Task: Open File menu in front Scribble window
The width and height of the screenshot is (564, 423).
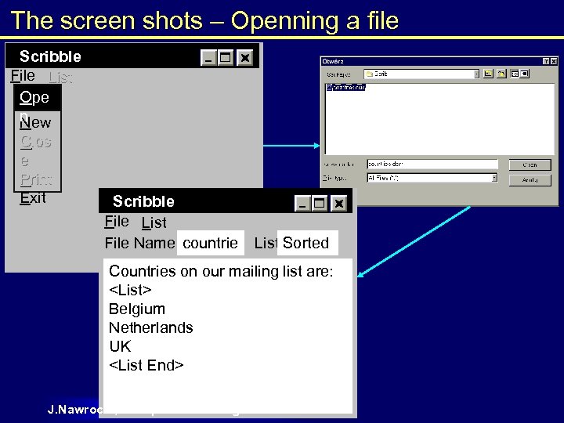Action: (x=117, y=222)
